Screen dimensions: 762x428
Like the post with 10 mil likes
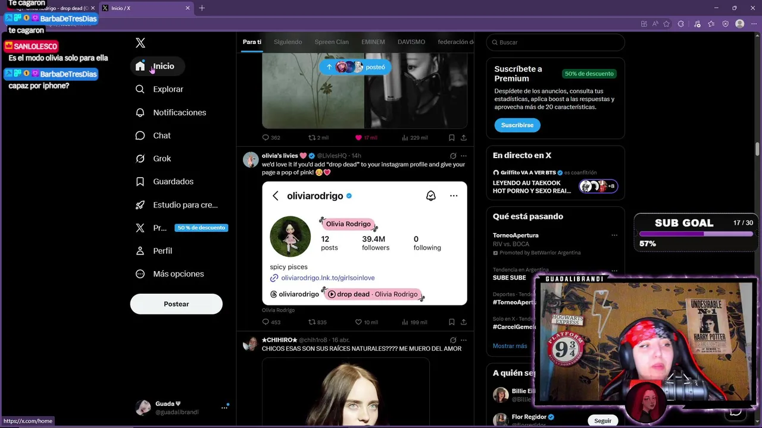(x=366, y=322)
